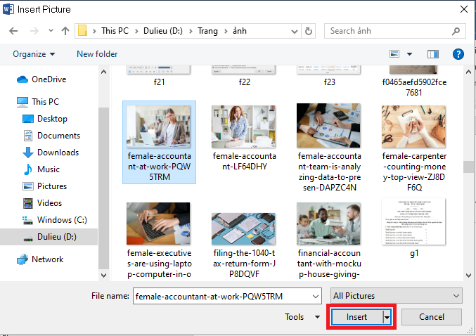Toggle the preview pane icon
The image size is (476, 336).
[433, 54]
